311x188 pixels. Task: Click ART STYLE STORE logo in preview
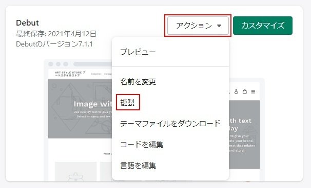click(70, 74)
